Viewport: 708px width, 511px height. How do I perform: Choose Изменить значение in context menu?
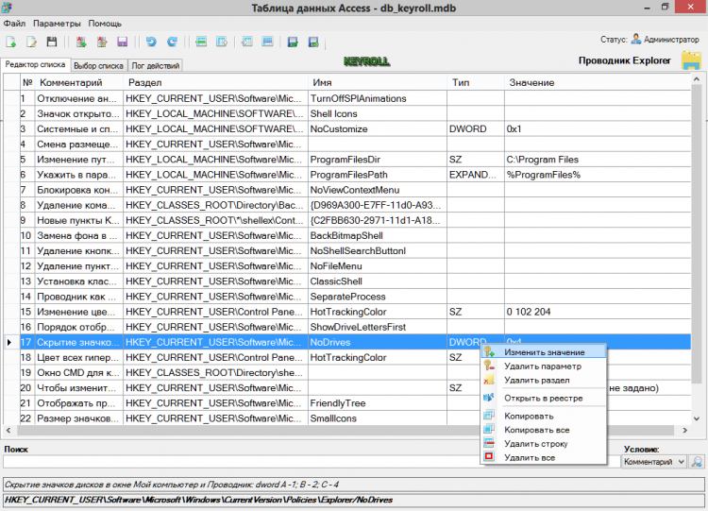click(x=543, y=351)
